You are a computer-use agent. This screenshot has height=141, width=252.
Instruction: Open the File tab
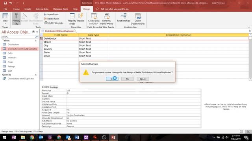point(5,9)
